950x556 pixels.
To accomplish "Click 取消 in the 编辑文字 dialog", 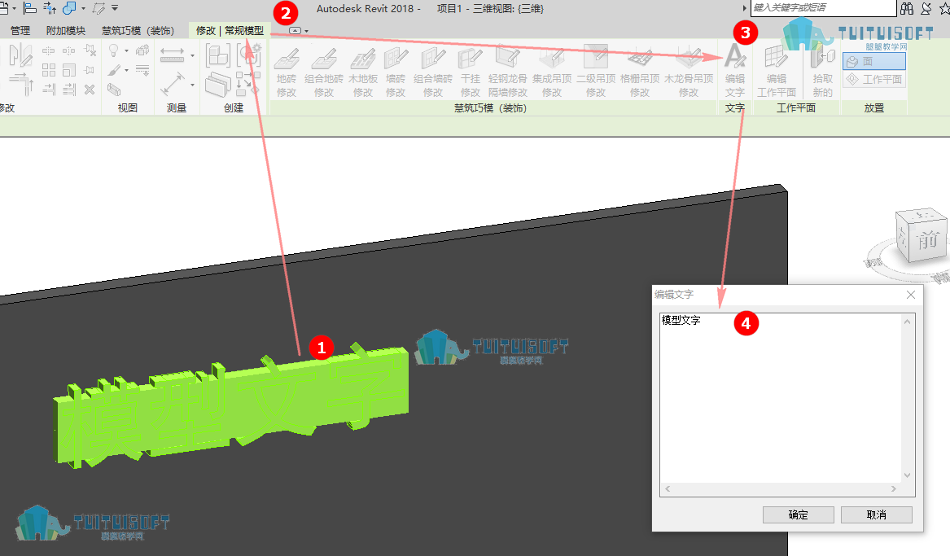I will tap(876, 514).
